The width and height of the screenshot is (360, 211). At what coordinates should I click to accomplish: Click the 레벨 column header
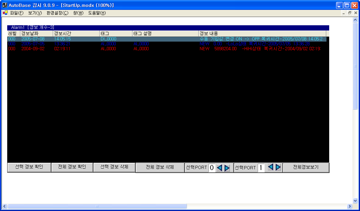[x=14, y=33]
